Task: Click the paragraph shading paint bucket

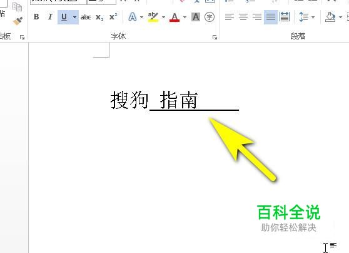Action: (330, 17)
